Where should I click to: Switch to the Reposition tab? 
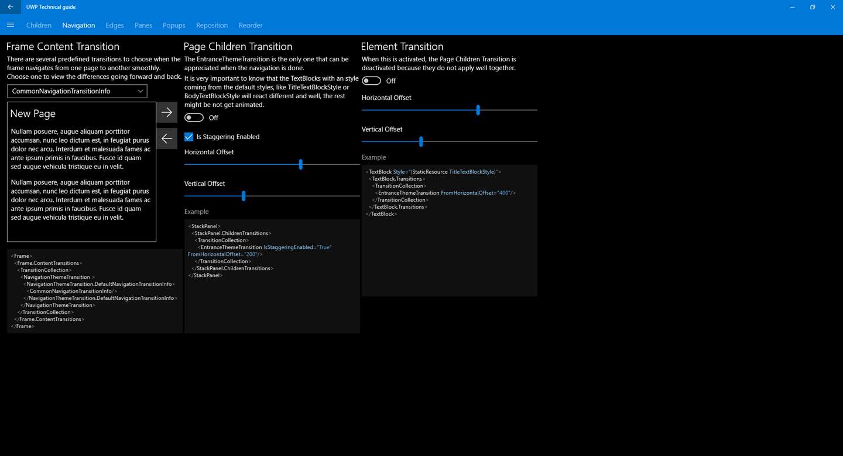[x=212, y=25]
